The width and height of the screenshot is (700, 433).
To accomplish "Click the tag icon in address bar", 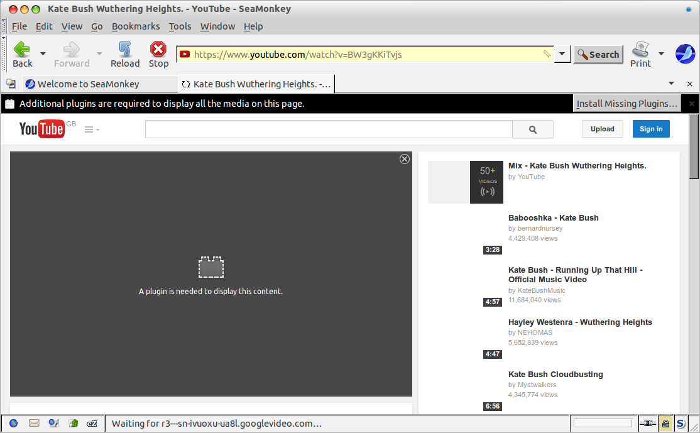I will tap(547, 54).
